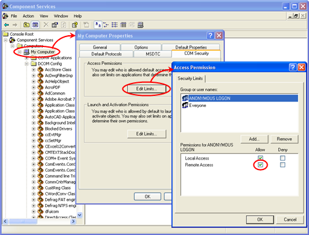
Task: Click the toolbar Properties icon
Action: [x=55, y=25]
